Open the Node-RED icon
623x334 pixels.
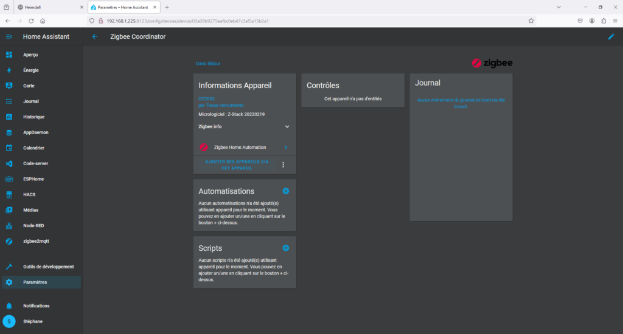click(x=9, y=226)
